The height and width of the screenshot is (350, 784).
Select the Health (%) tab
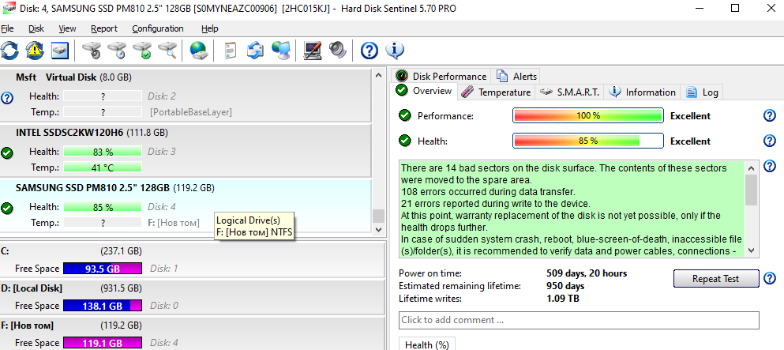426,344
